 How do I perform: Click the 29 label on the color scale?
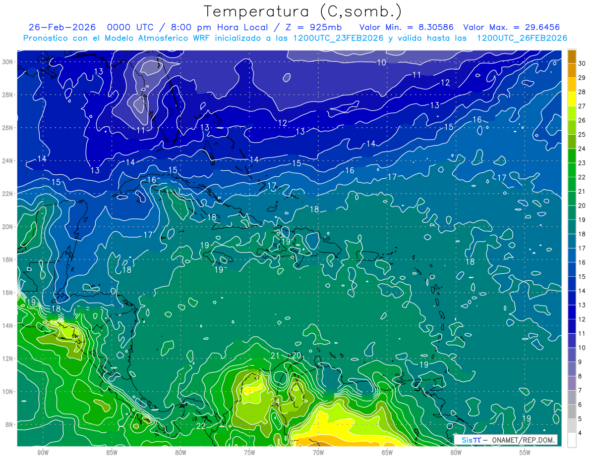pyautogui.click(x=582, y=78)
